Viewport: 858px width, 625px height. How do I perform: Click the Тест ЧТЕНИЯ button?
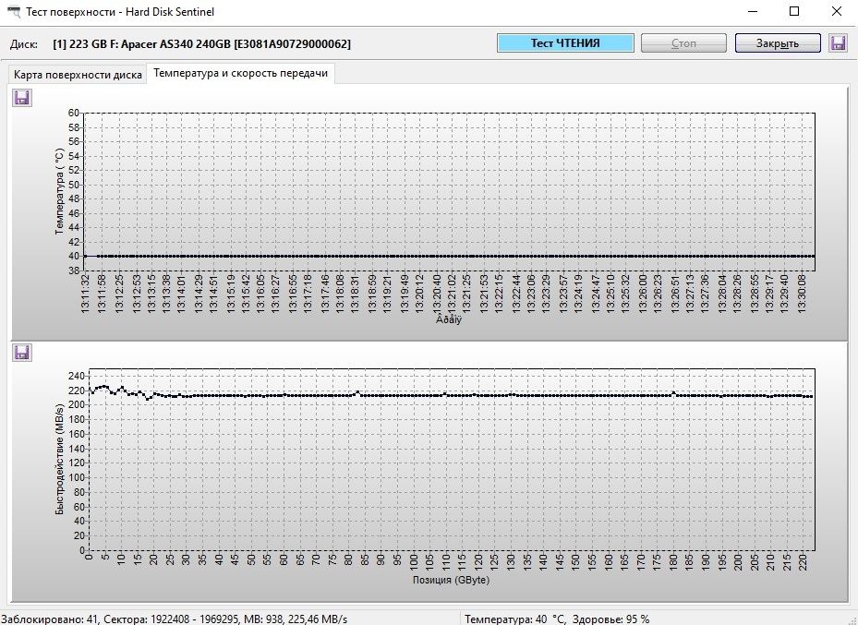pos(565,43)
